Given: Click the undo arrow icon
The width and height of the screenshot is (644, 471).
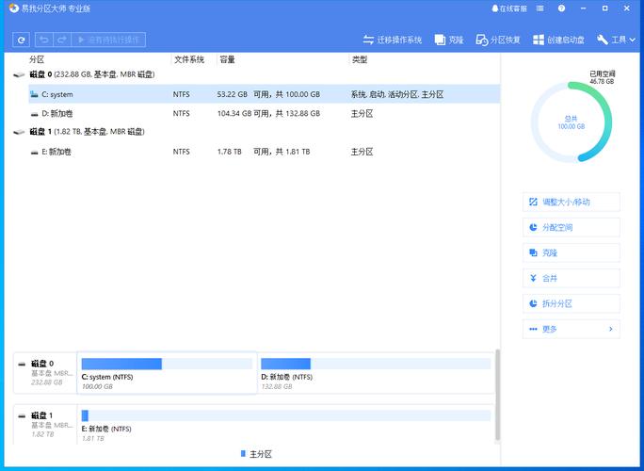Looking at the screenshot, I should [x=44, y=40].
